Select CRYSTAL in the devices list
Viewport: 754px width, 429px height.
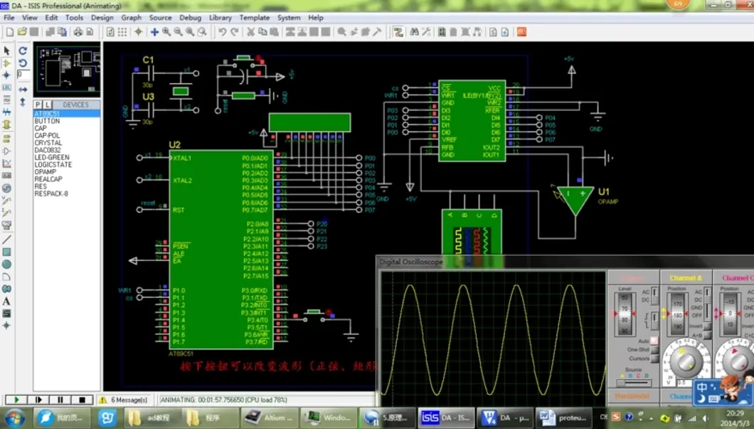48,143
